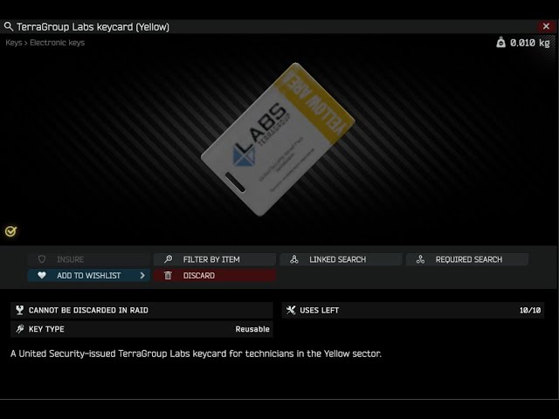Click the Uses Left label
The height and width of the screenshot is (419, 559).
point(319,311)
